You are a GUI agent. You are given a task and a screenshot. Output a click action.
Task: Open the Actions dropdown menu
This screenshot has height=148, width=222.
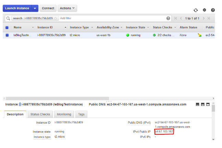(x=67, y=8)
